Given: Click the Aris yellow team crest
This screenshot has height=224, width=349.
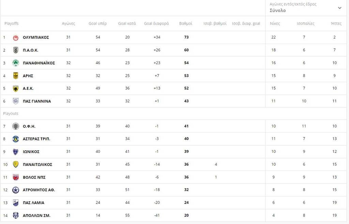Looking at the screenshot, I should pyautogui.click(x=16, y=76).
